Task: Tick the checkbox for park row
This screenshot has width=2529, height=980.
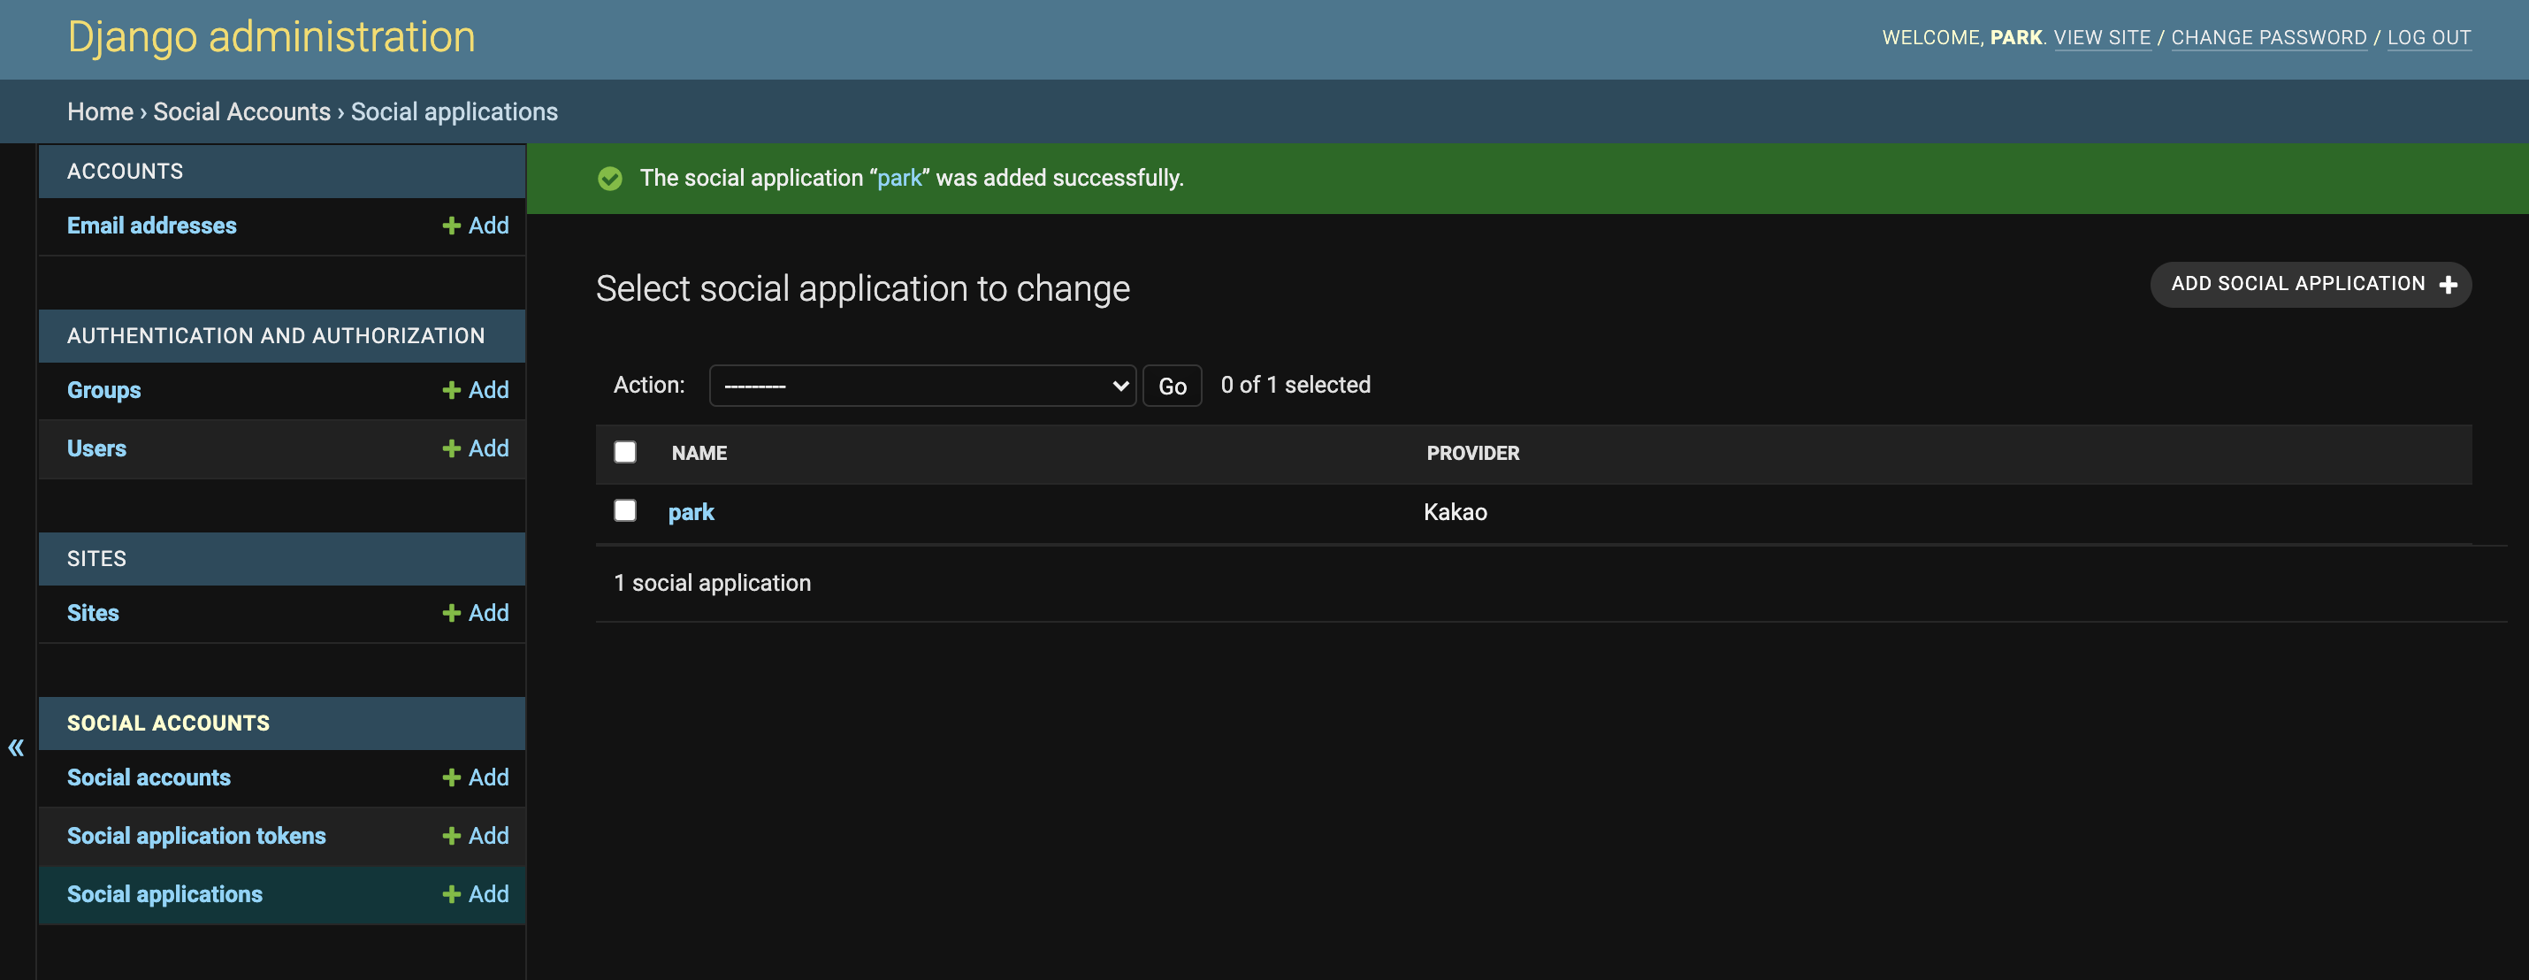Action: (x=625, y=510)
